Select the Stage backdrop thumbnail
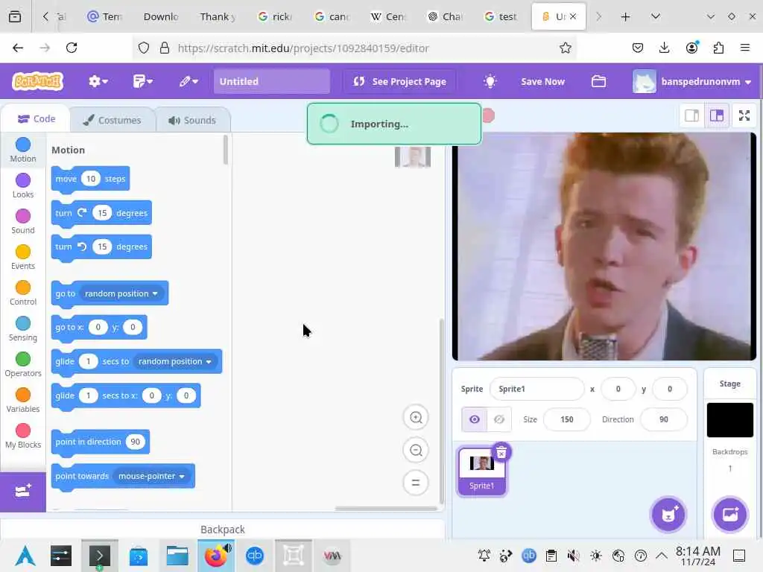763x572 pixels. click(x=730, y=420)
